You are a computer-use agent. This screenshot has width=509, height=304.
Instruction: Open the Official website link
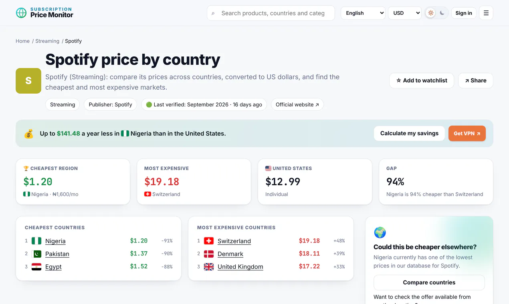click(x=297, y=104)
